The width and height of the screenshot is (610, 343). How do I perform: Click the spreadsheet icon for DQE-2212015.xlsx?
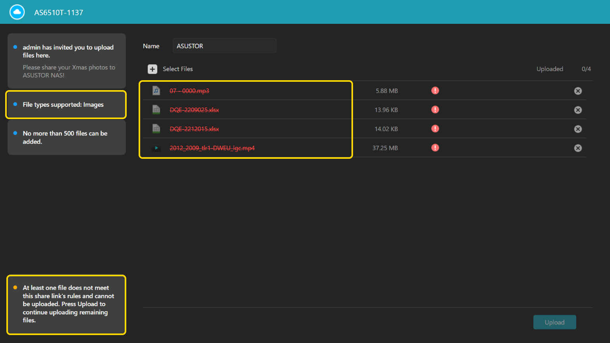click(156, 129)
